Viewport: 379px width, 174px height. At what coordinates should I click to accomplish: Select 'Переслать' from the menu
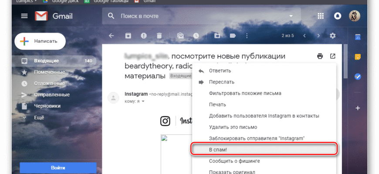point(264,82)
